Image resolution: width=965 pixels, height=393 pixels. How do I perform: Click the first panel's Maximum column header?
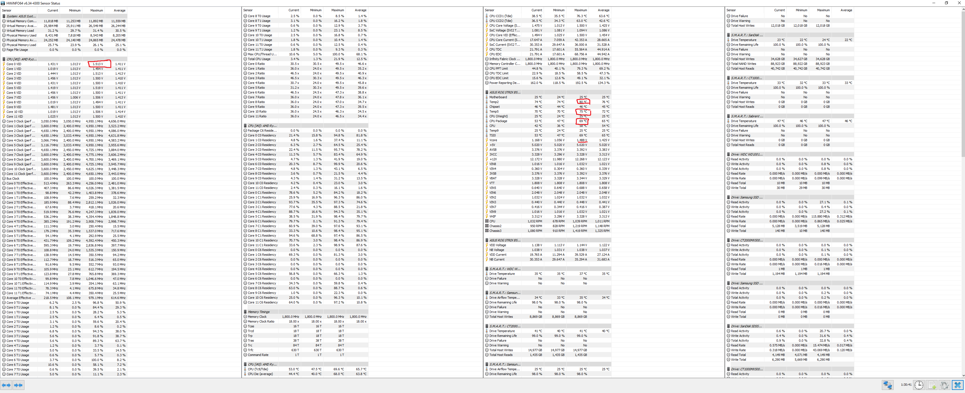point(96,10)
